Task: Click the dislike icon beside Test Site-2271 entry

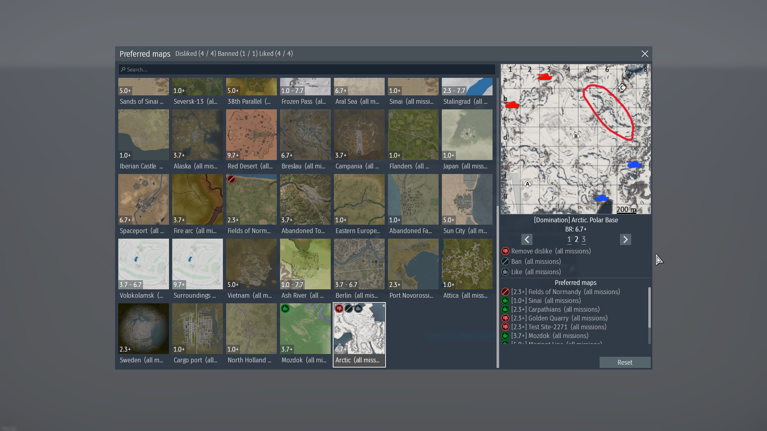Action: [505, 327]
